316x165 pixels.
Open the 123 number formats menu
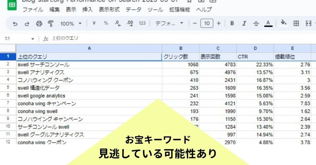142,23
